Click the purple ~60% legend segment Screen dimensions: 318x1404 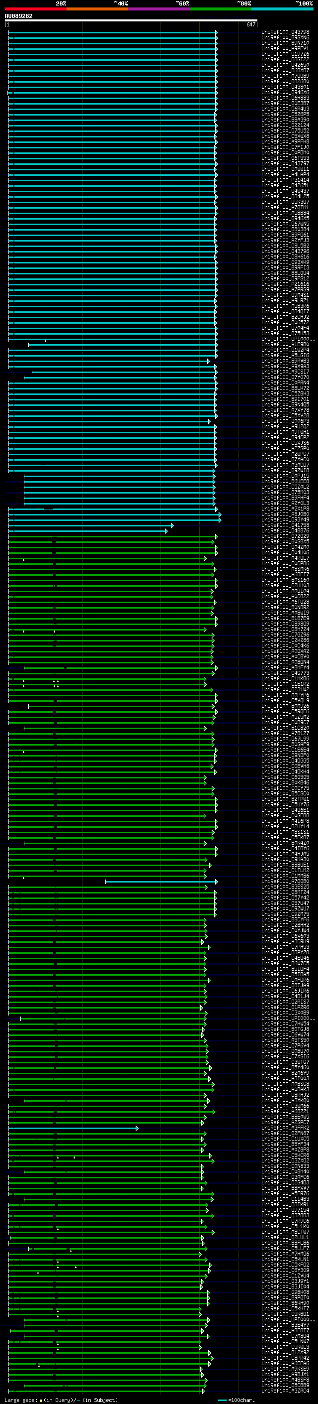[159, 9]
